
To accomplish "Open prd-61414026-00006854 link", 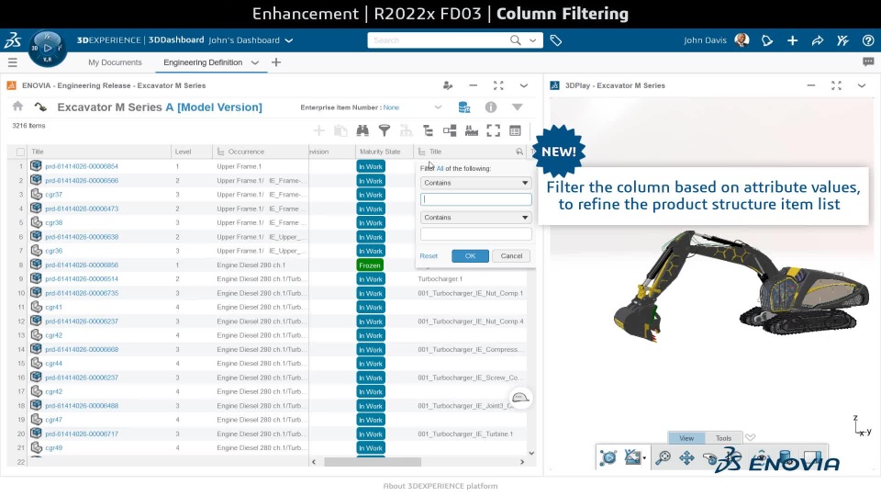I will [x=82, y=166].
